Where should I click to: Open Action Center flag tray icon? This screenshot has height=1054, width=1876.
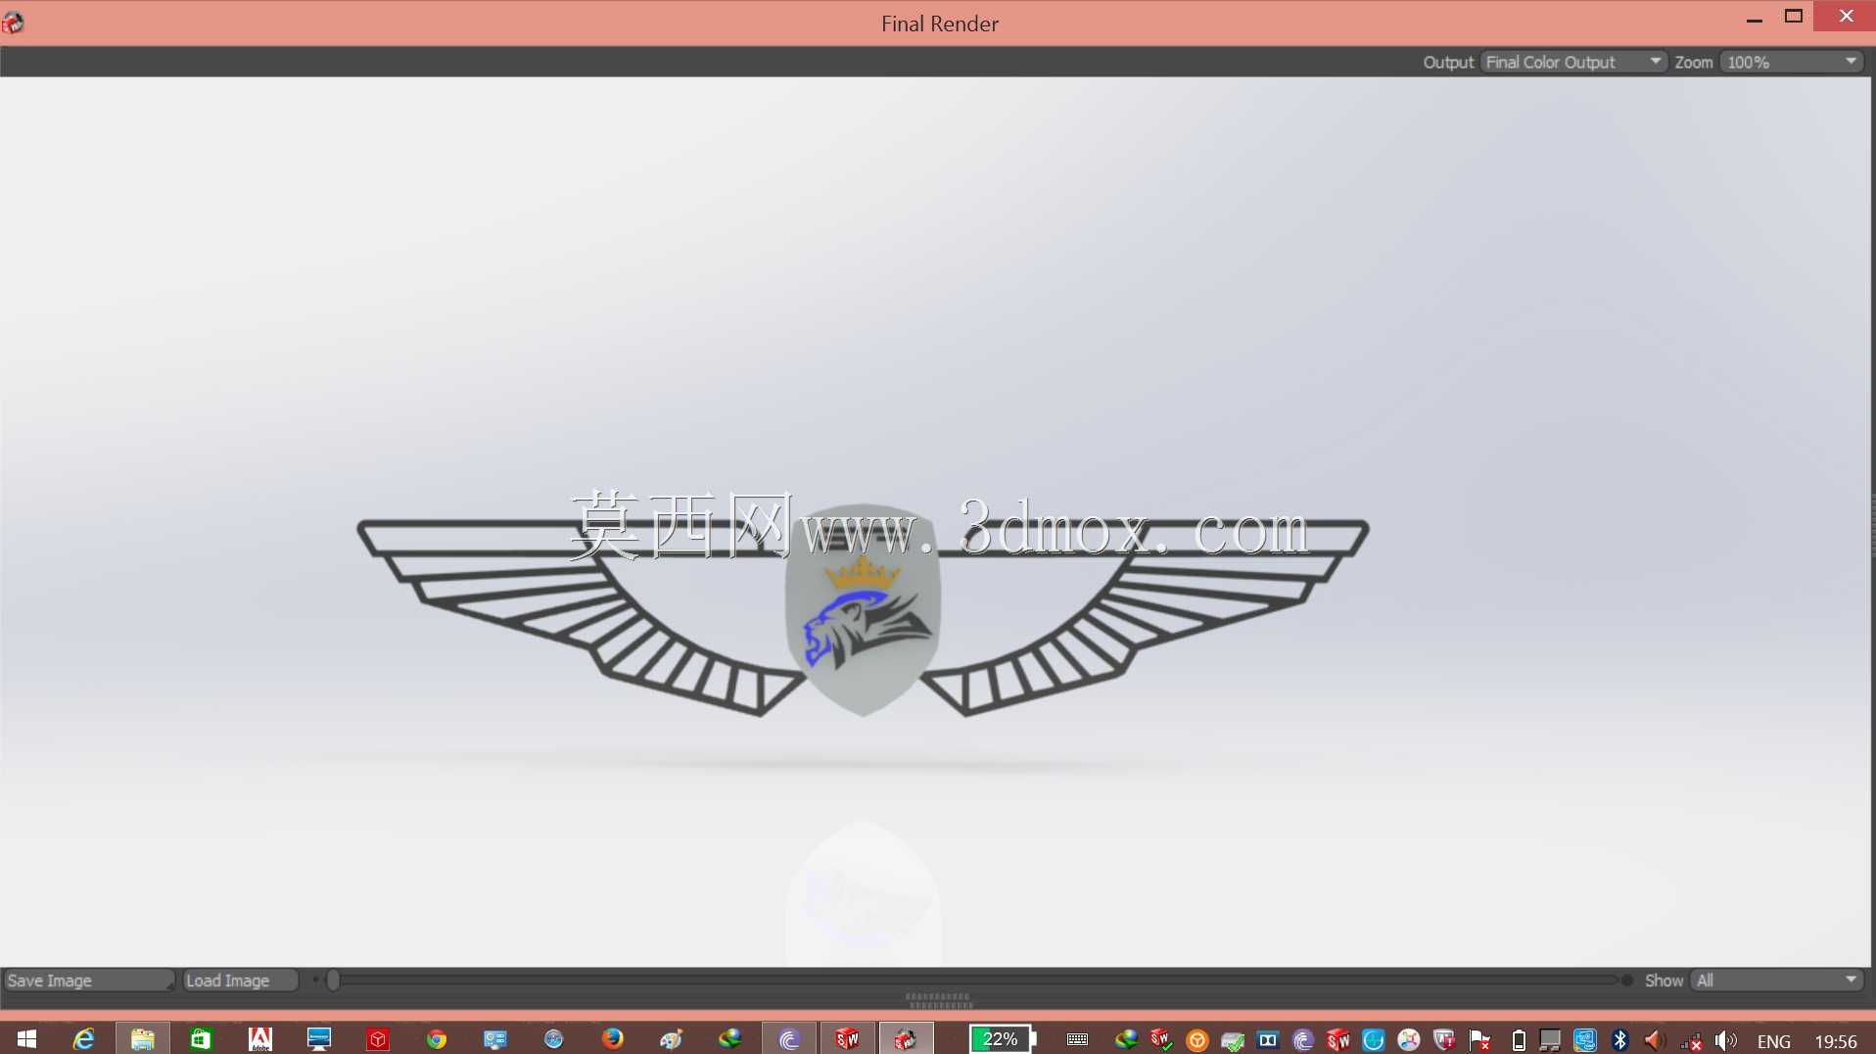1479,1040
